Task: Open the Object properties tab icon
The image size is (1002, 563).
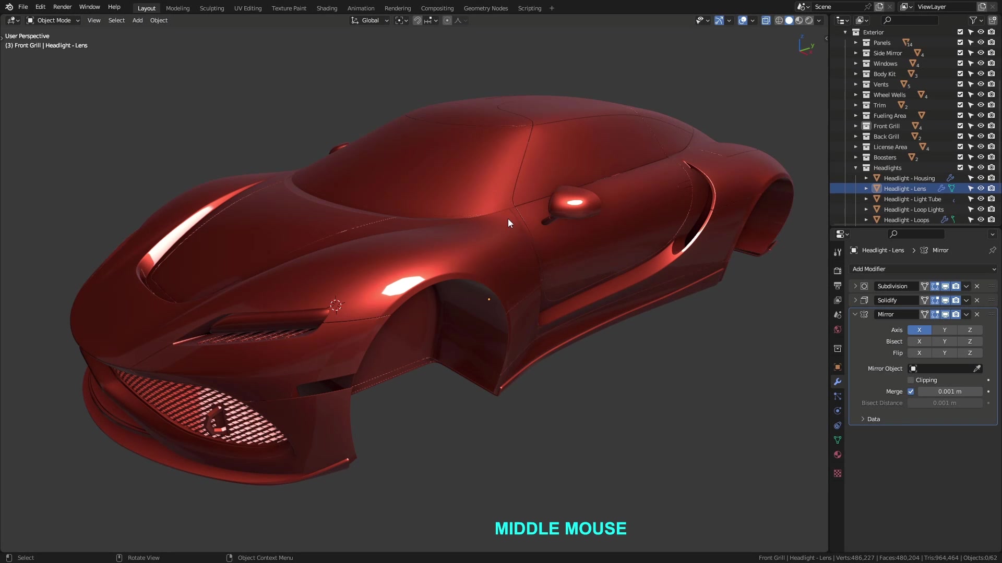Action: point(838,367)
